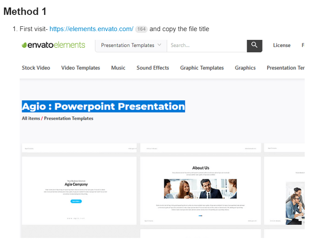Image resolution: width=320 pixels, height=241 pixels.
Task: Click the All items breadcrumb
Action: 31,118
